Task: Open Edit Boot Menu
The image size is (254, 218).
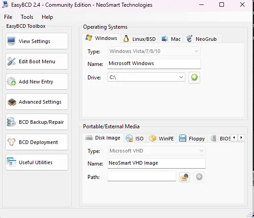Action: click(x=37, y=61)
